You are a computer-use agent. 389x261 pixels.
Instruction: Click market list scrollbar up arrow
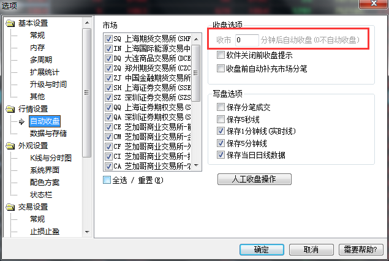pos(196,39)
